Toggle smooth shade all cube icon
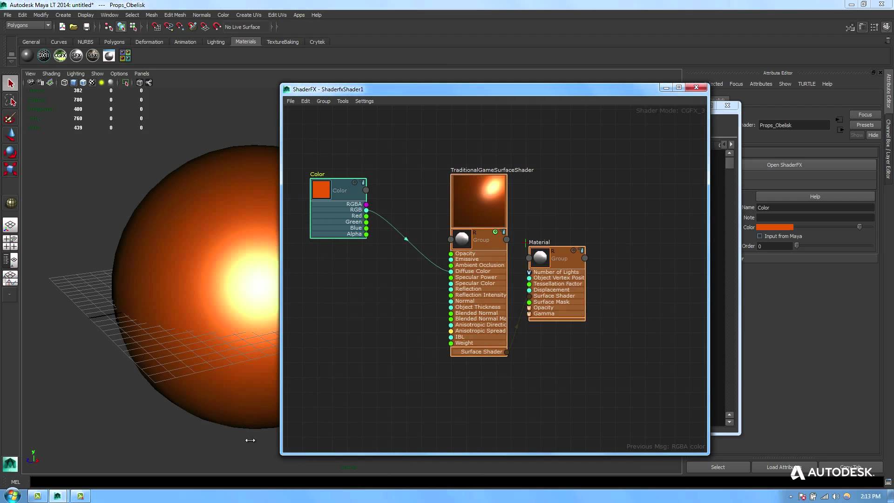Image resolution: width=894 pixels, height=503 pixels. [73, 82]
